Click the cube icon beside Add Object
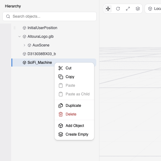Viewport: 161px width, 161px height. point(61,126)
